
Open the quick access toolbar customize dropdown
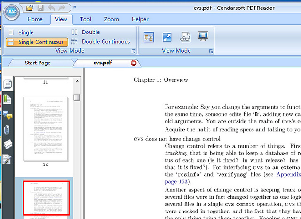point(75,8)
